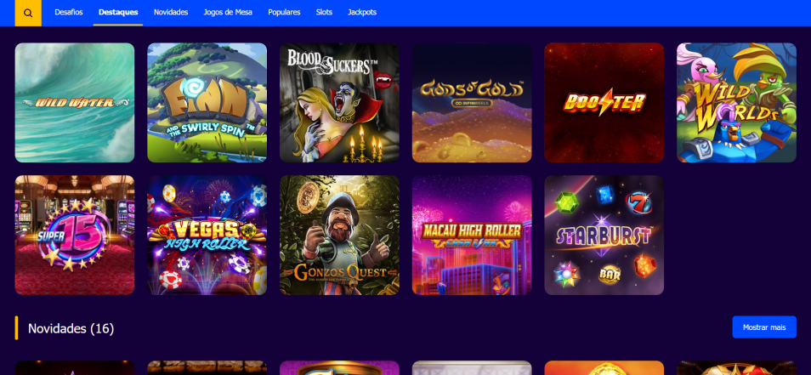Launch Finn and the Swirly Spin
This screenshot has height=375, width=811.
[x=207, y=102]
